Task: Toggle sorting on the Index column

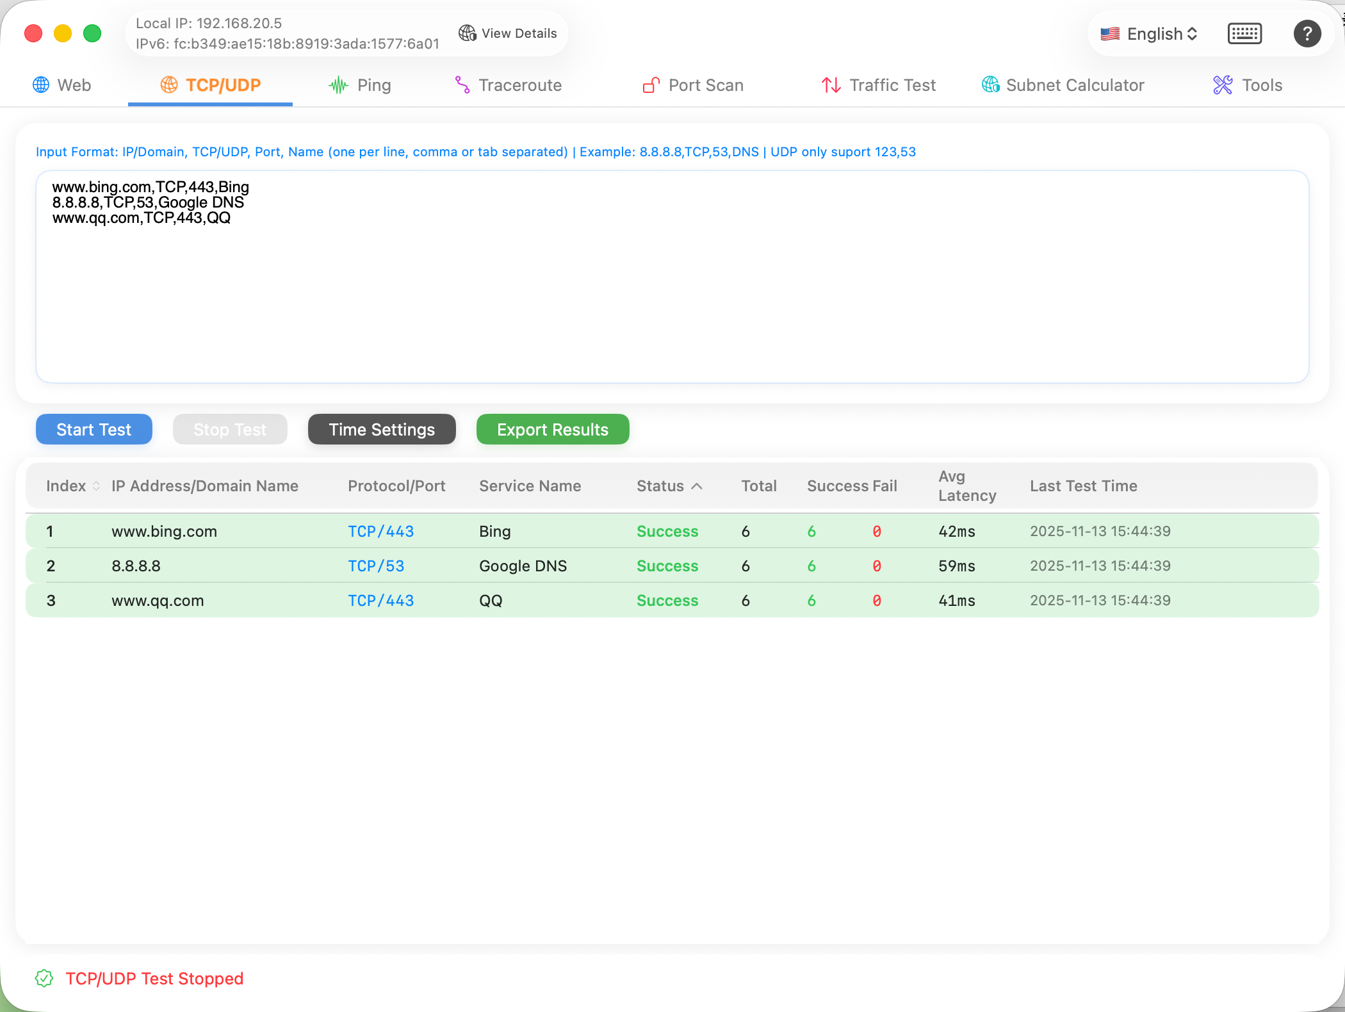Action: (96, 486)
